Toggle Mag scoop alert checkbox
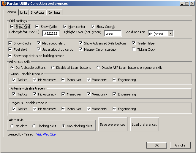Viewport: 196px width, 153px height. [x=39, y=43]
